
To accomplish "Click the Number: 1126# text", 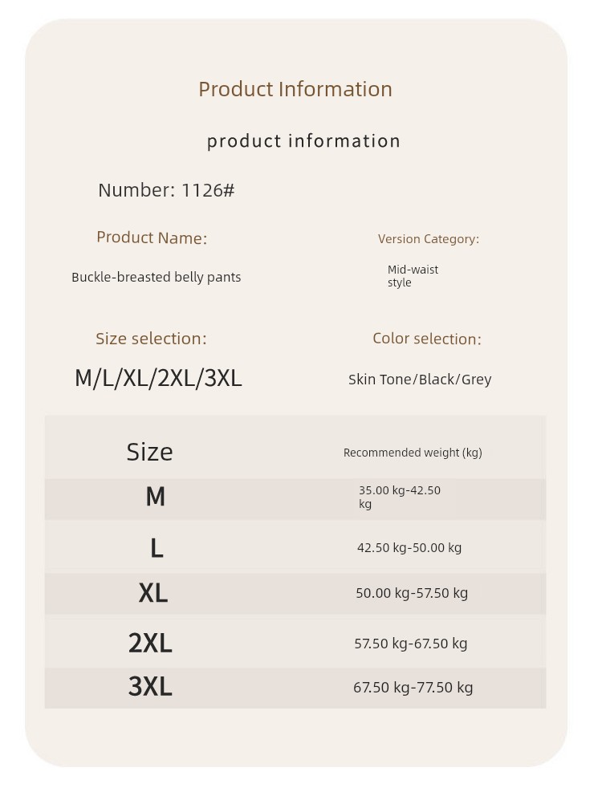I will pos(166,190).
